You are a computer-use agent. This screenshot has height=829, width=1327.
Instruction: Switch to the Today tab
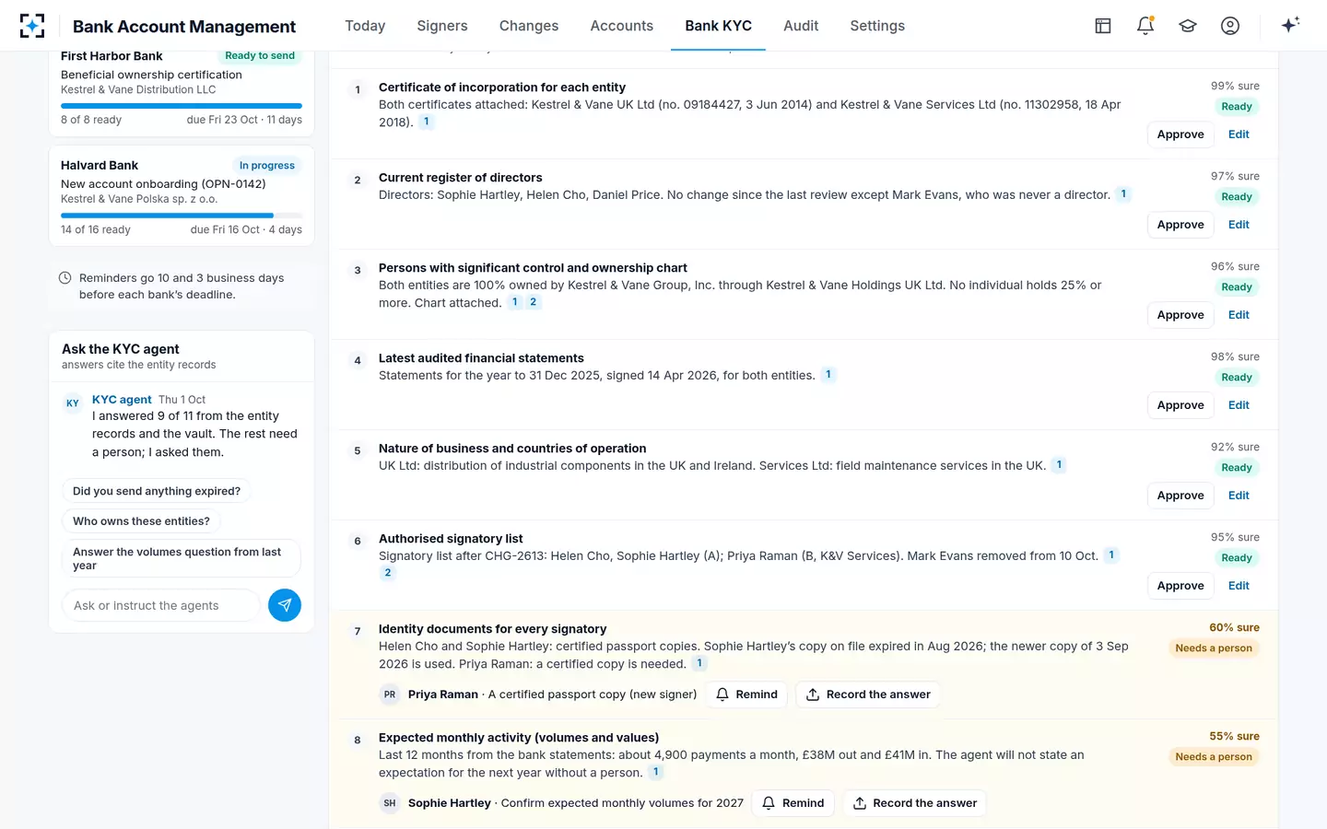[x=365, y=26]
